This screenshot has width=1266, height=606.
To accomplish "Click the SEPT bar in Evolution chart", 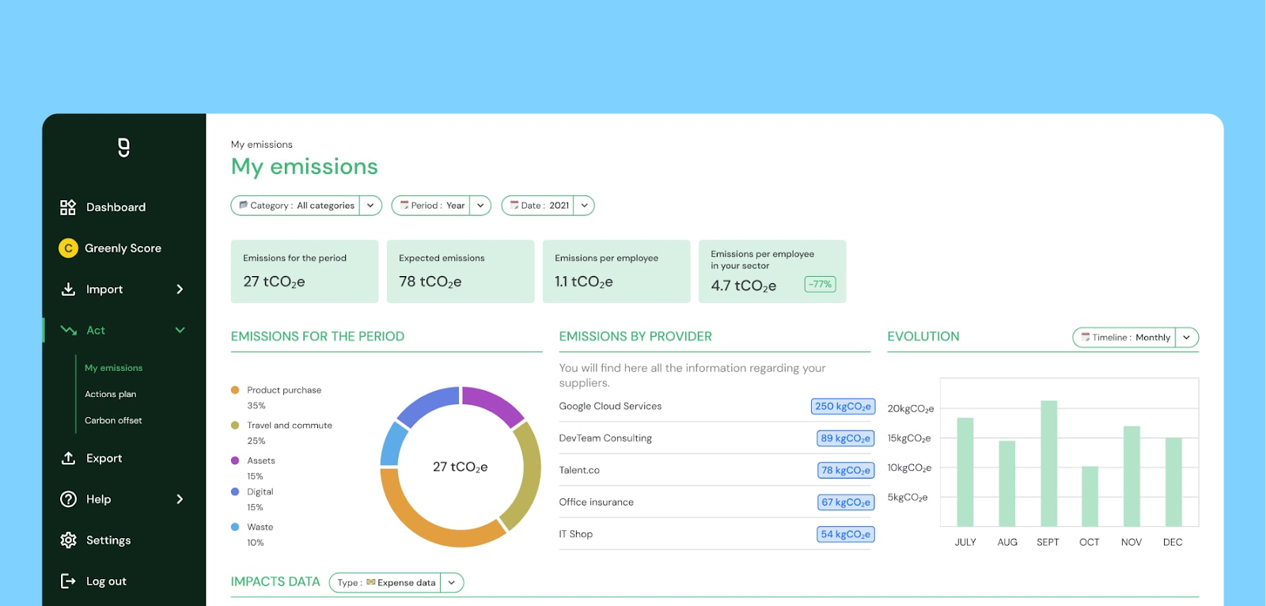I will (1049, 464).
